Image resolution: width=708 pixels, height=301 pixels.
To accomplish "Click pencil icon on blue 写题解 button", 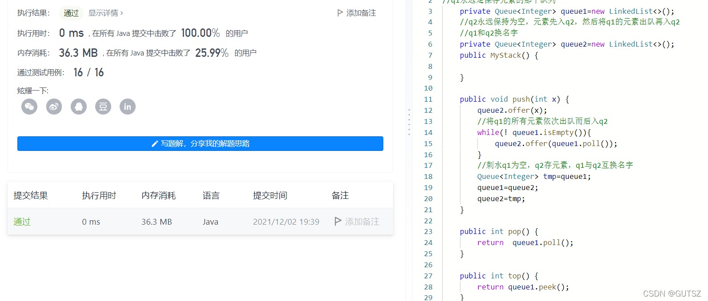I will [155, 144].
